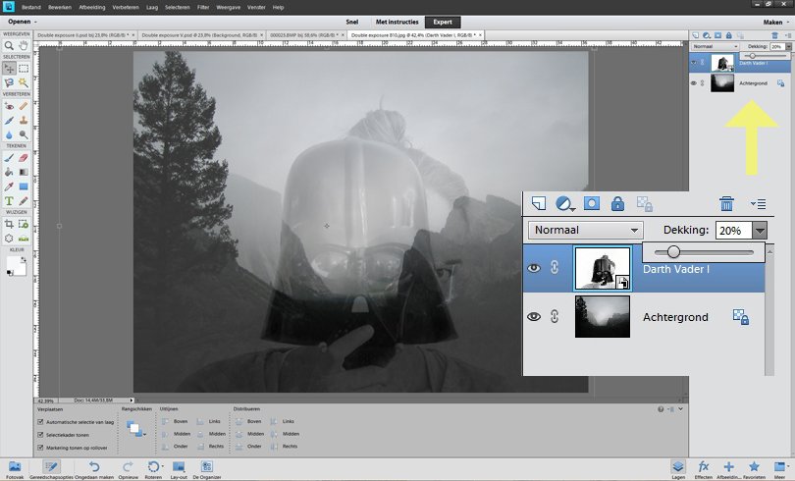This screenshot has width=795, height=481.
Task: Open the Openen dropdown arrow
Action: (x=35, y=23)
